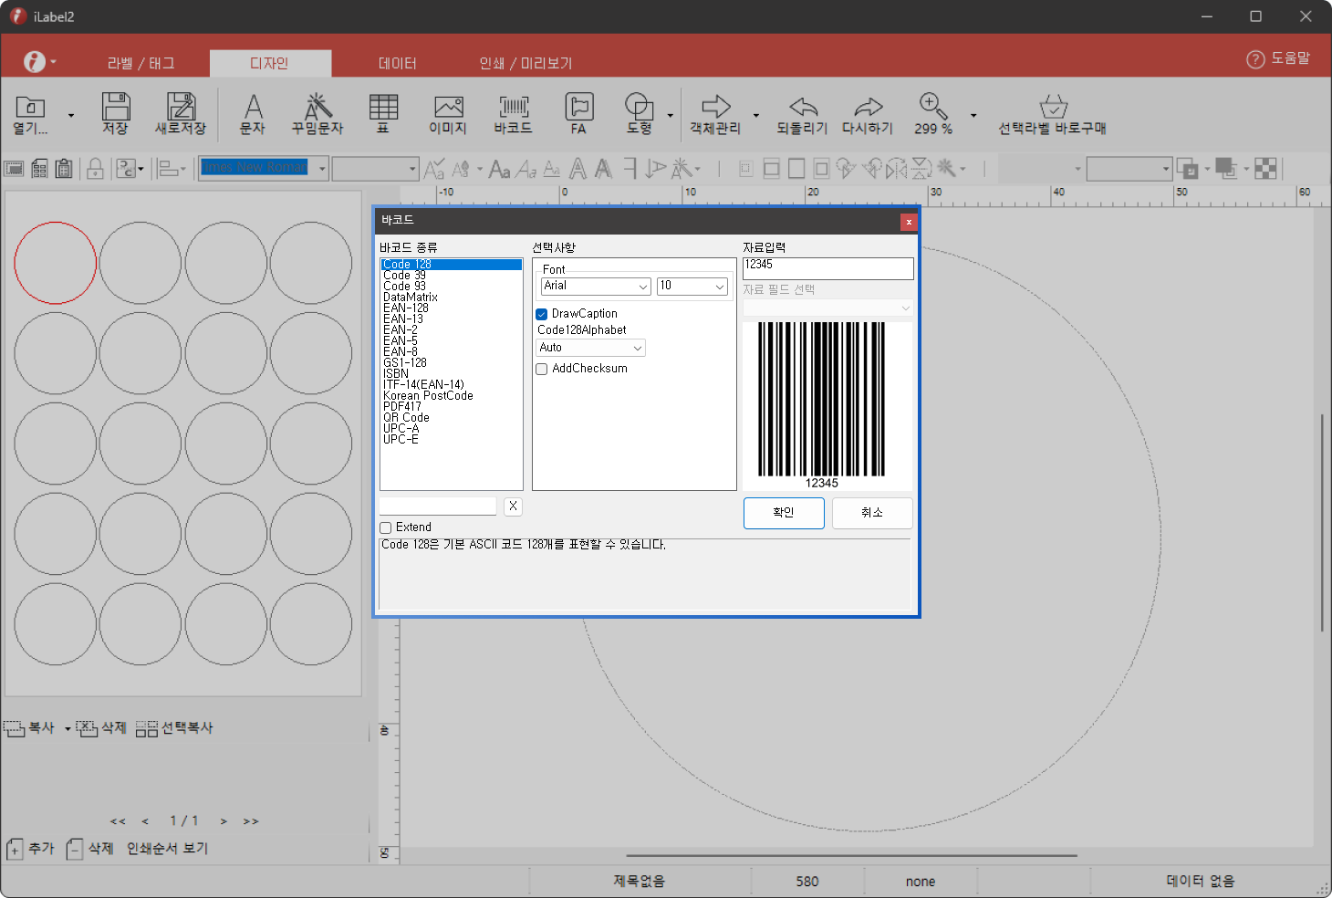The height and width of the screenshot is (898, 1332).
Task: Switch to the 인쇄 / 미리보기 tab
Action: click(526, 63)
